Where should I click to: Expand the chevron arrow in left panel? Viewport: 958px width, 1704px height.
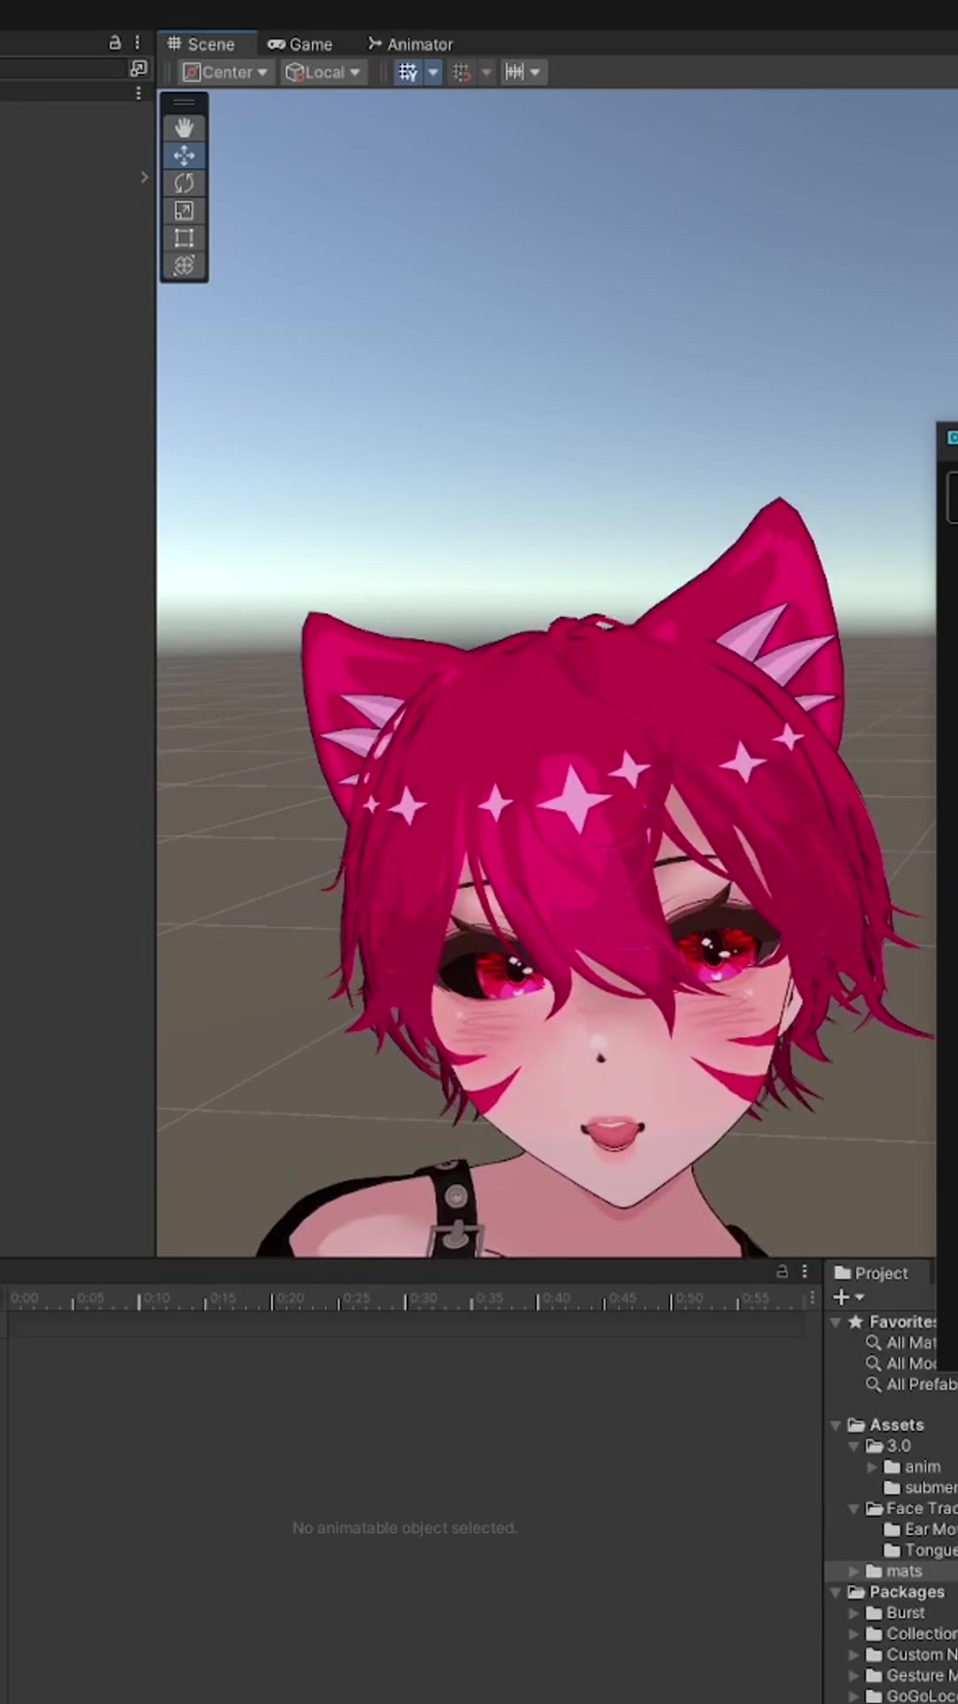click(145, 177)
